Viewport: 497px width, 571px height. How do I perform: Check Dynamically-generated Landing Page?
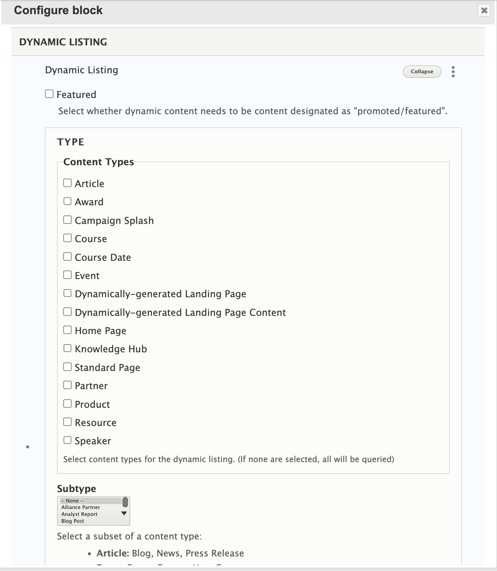(67, 293)
